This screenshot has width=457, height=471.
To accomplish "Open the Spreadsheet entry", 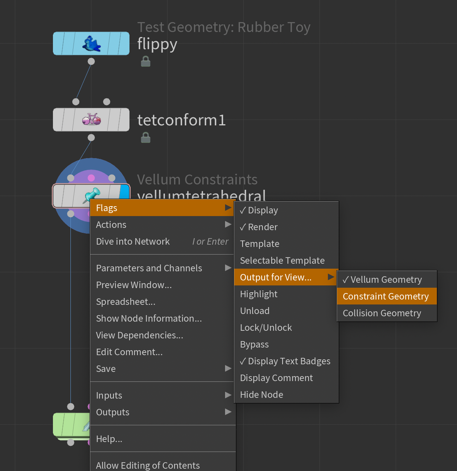I will coord(163,302).
